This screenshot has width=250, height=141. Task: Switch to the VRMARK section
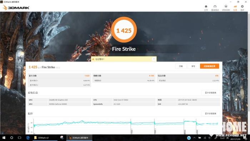(x=226, y=8)
